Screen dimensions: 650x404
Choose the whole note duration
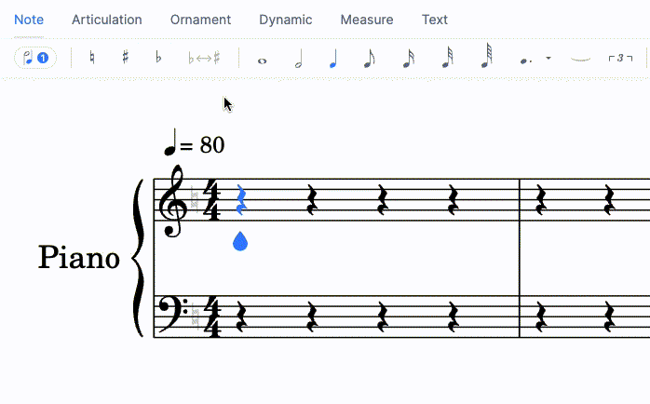[x=262, y=60]
